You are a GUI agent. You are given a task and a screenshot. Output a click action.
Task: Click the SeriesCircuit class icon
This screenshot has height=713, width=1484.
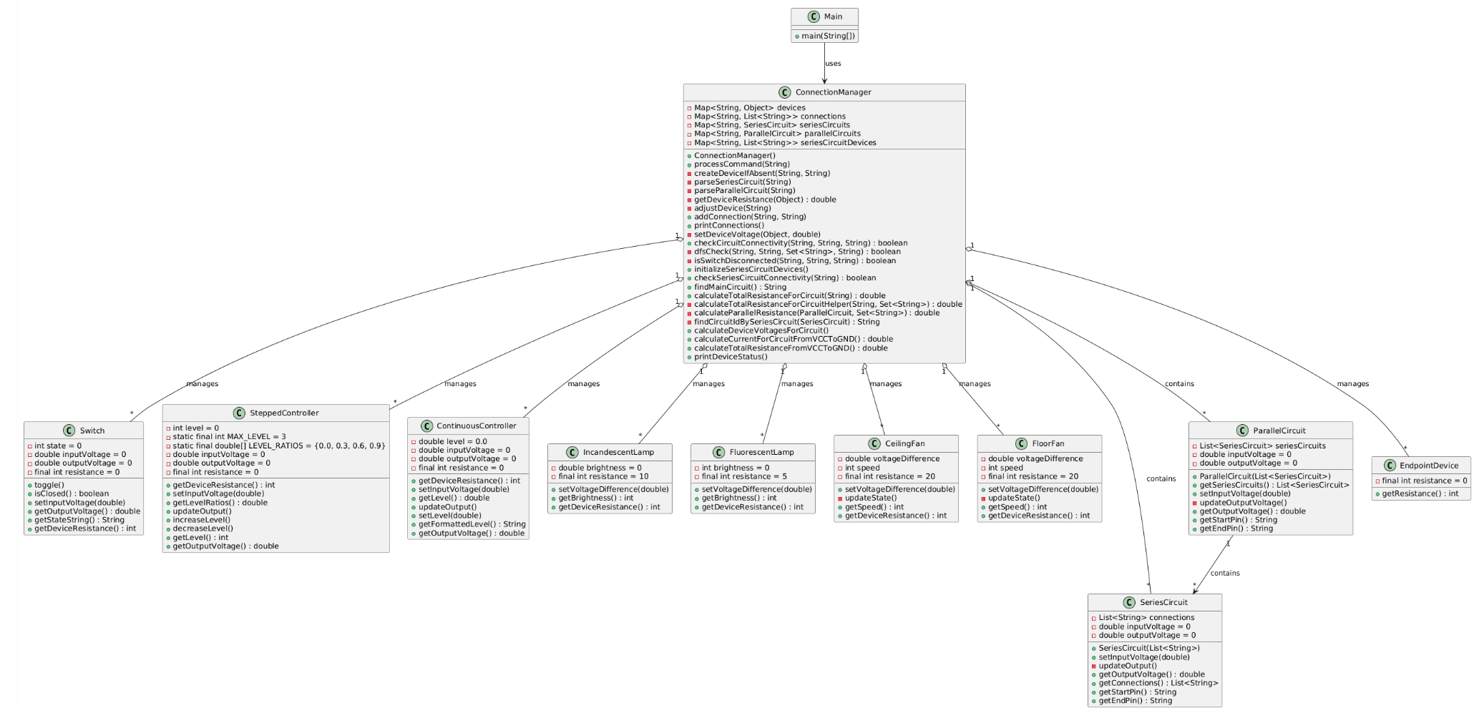pyautogui.click(x=1129, y=602)
